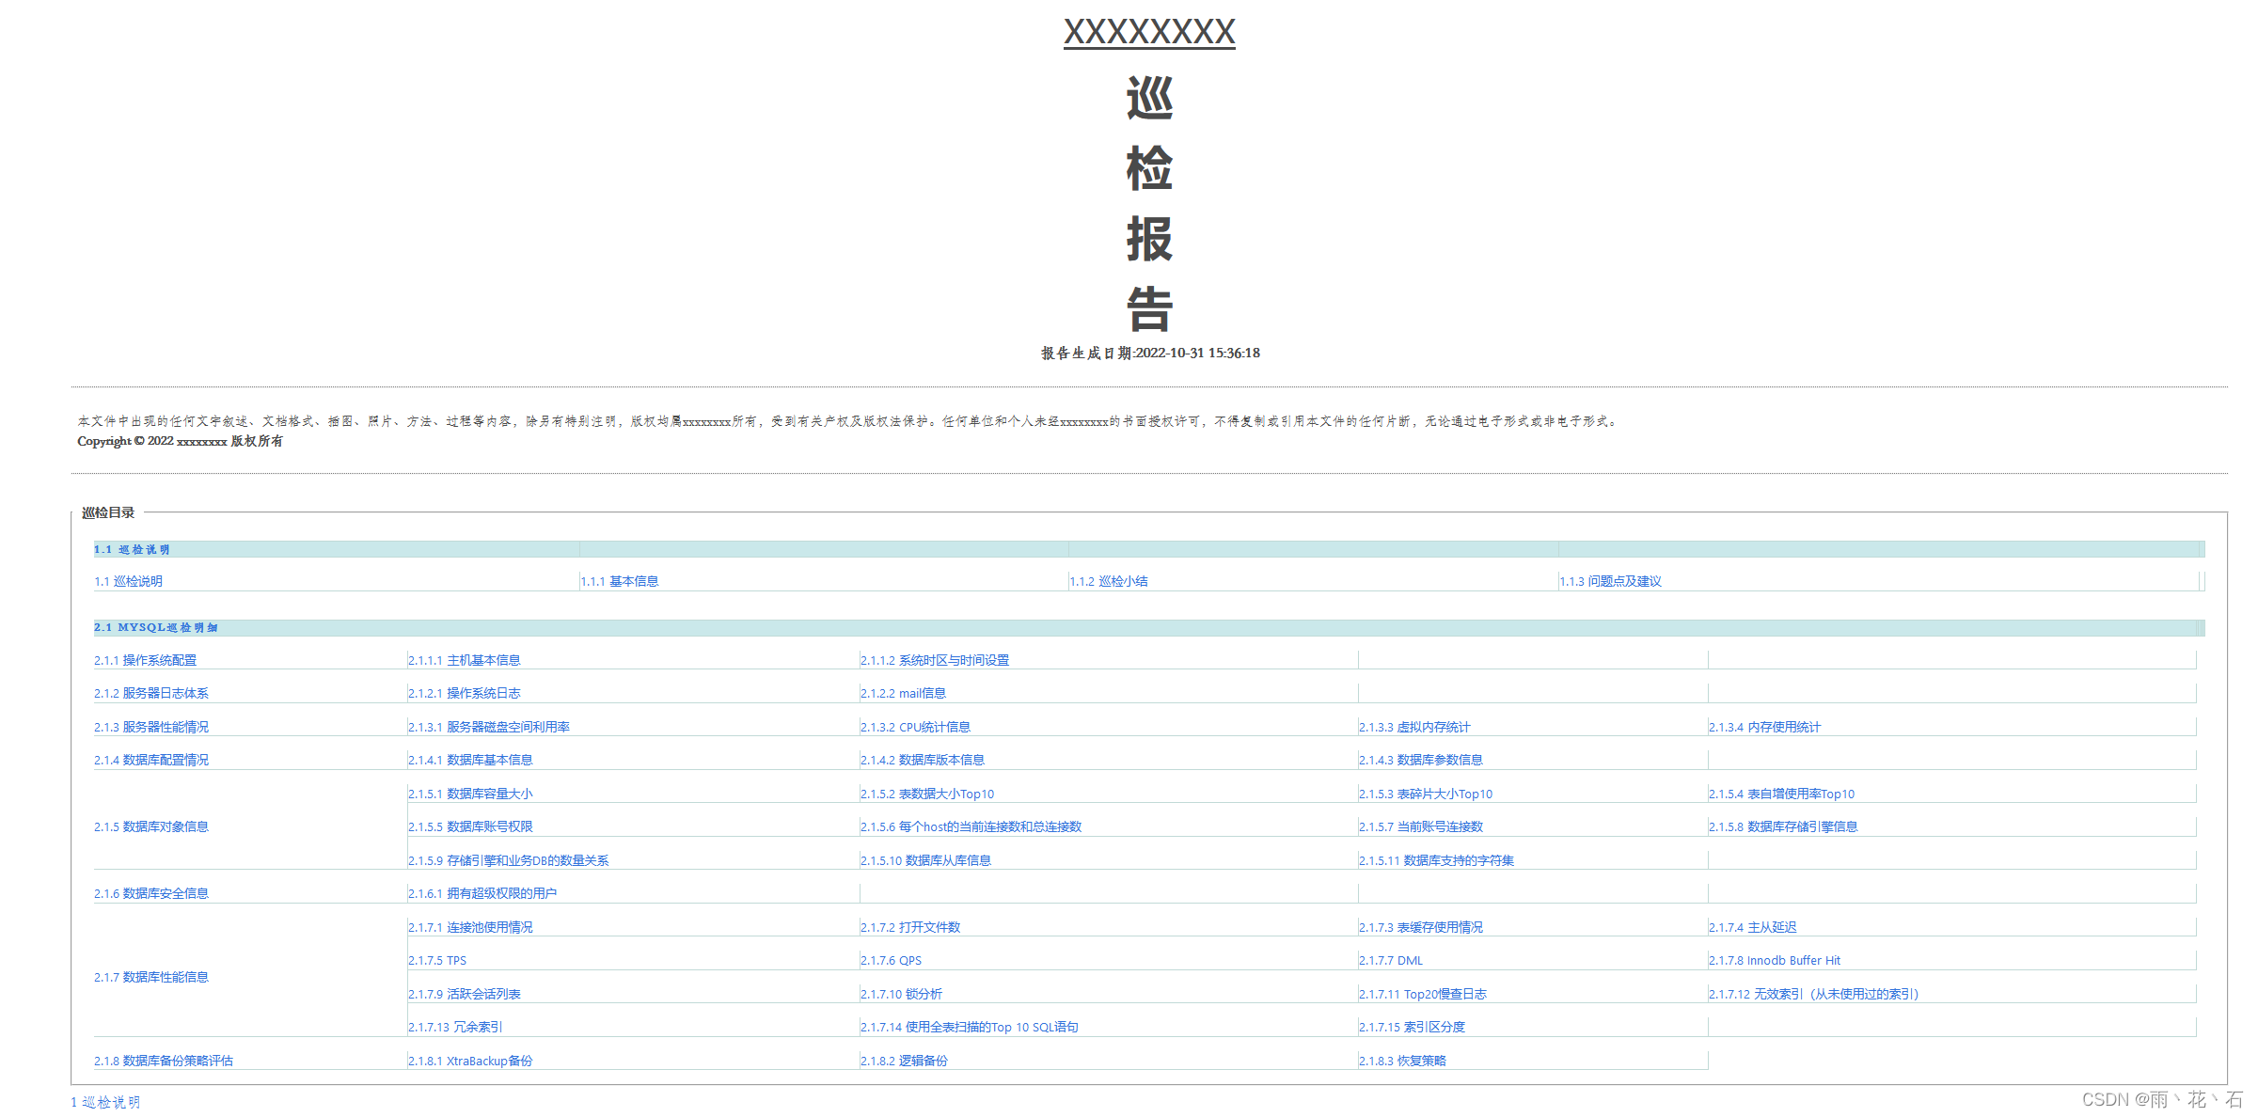Go to 2.1.7.4 主从延迟
The height and width of the screenshot is (1117, 2258).
click(1753, 928)
